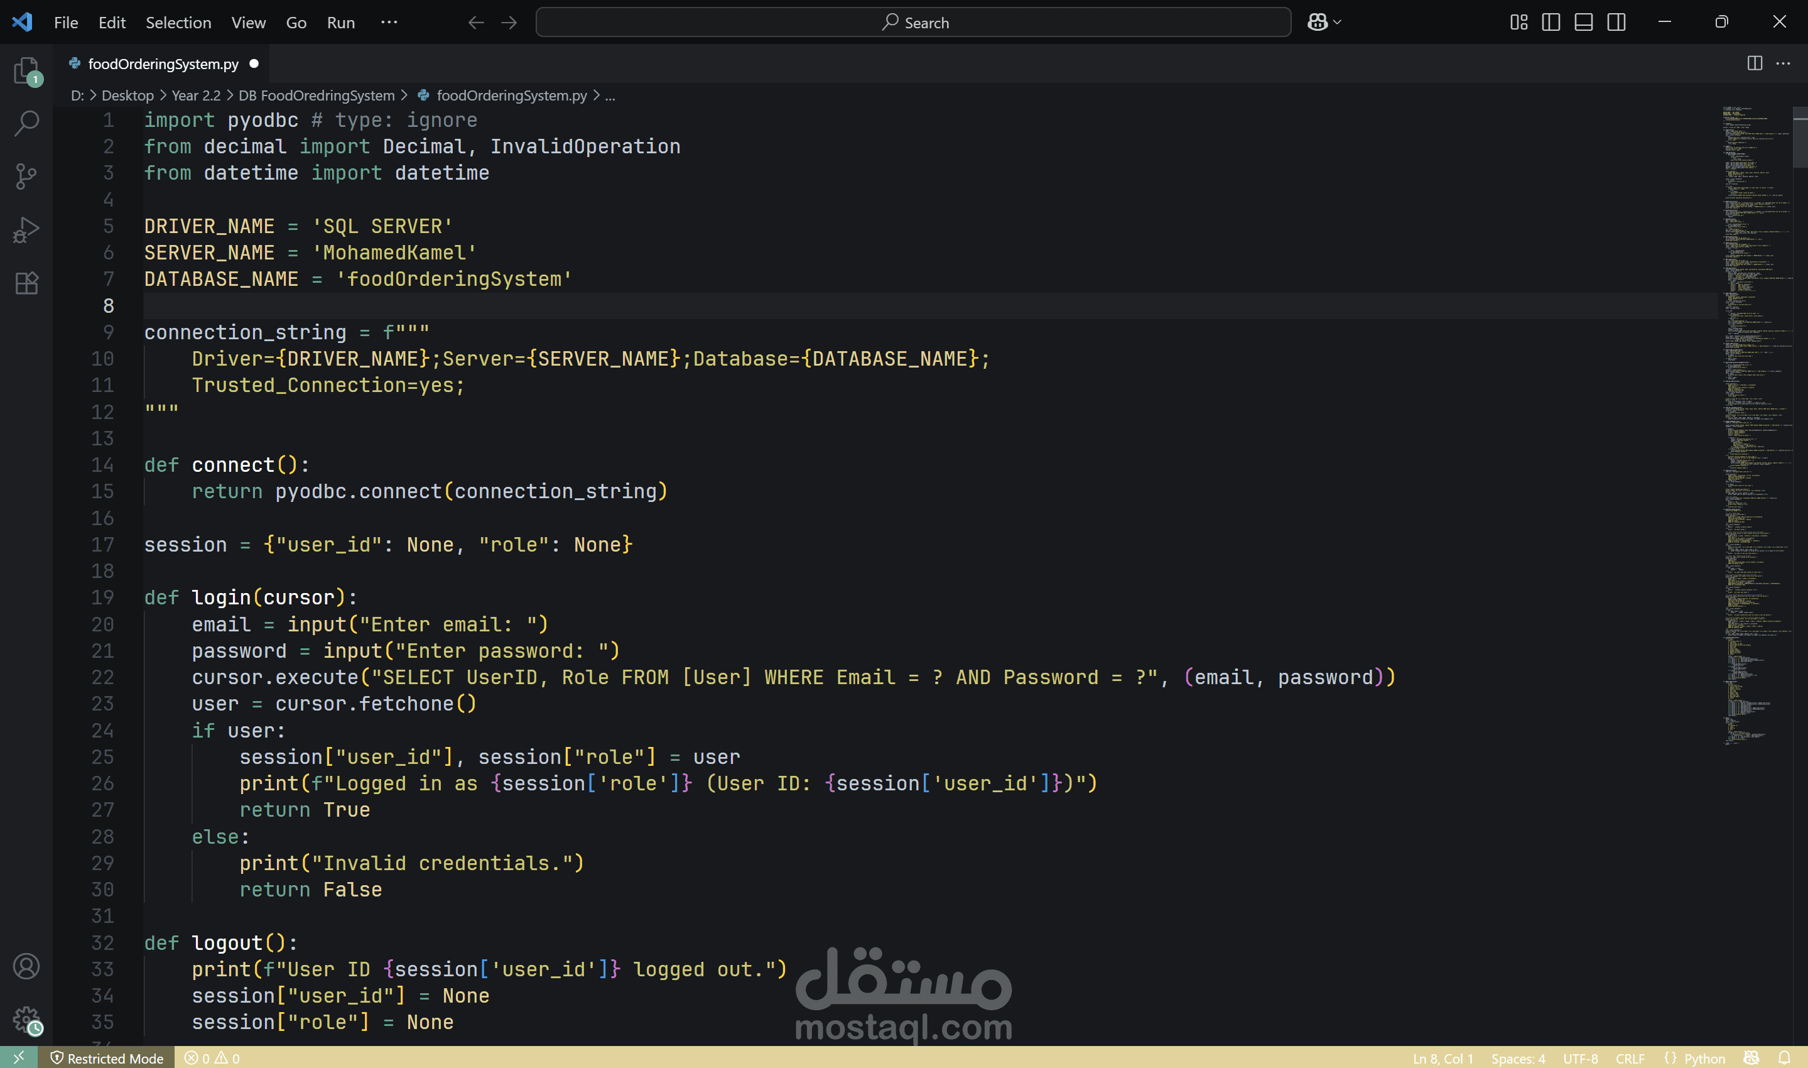This screenshot has width=1808, height=1068.
Task: Split the editor to the right
Action: tap(1755, 63)
